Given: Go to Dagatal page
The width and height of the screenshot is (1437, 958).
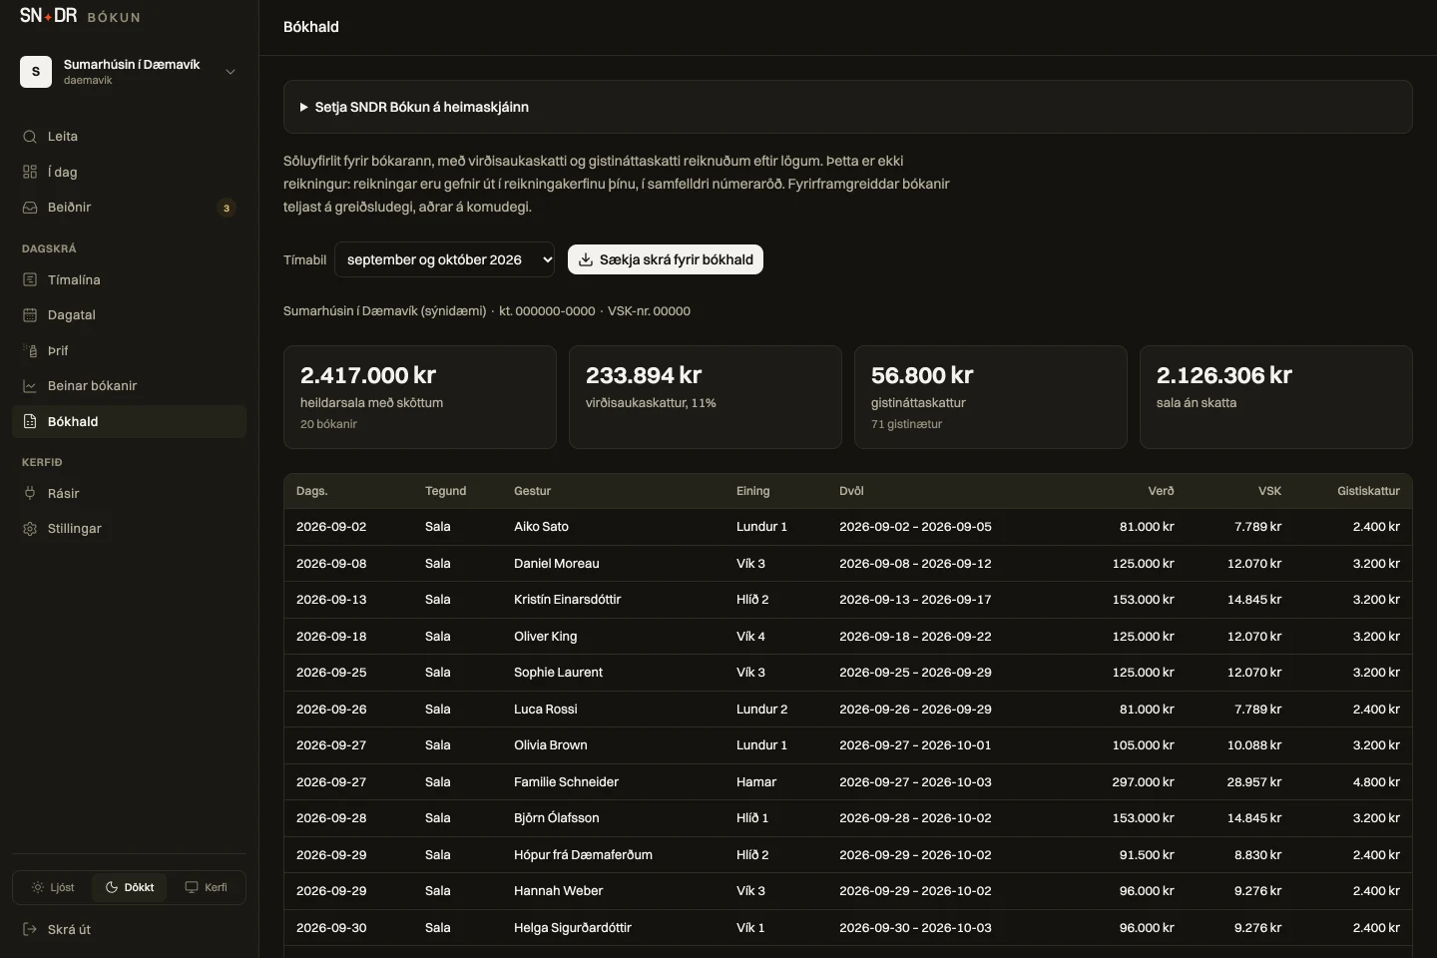Looking at the screenshot, I should pyautogui.click(x=129, y=315).
